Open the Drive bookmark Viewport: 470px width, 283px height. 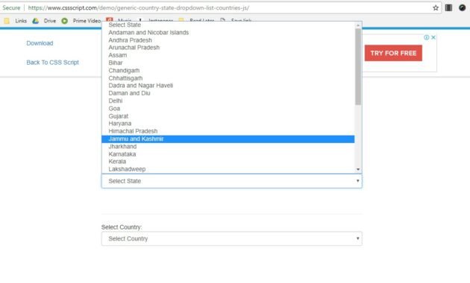[44, 21]
